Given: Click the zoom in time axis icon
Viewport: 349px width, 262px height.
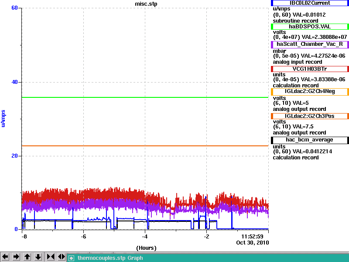Looking at the screenshot, I should [51, 257].
